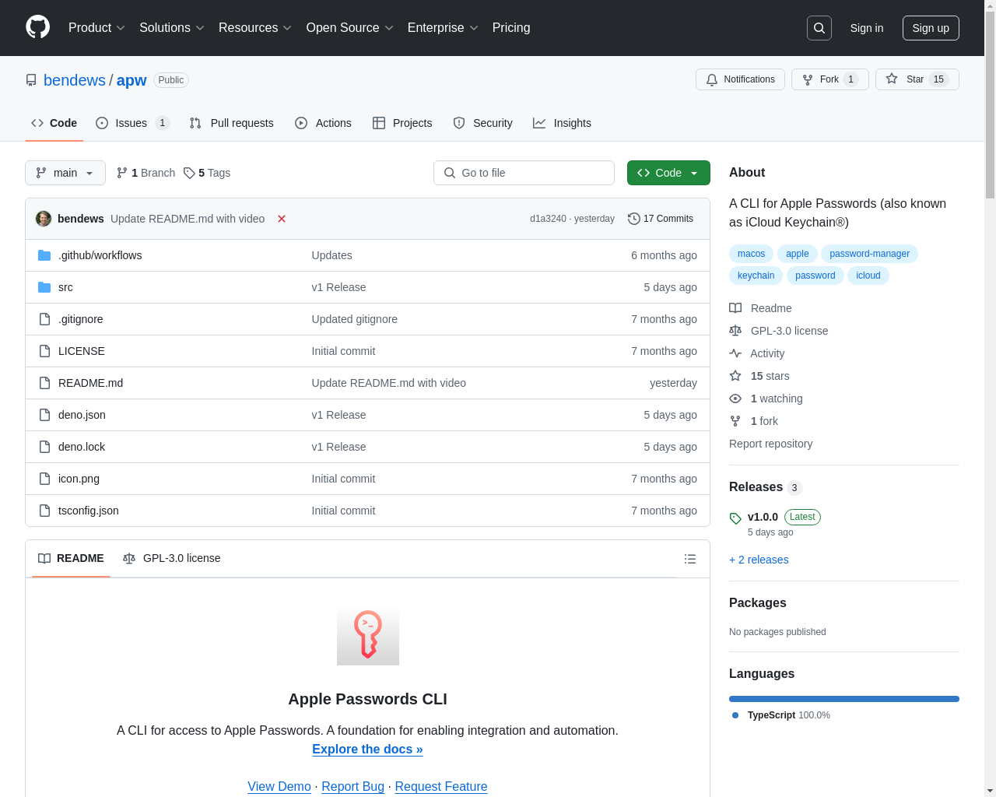Click the Notifications button
This screenshot has width=996, height=797.
(740, 79)
